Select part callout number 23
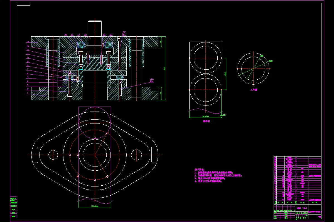Image resolution: width=334 pixels, height=222 pixels. (x=152, y=79)
